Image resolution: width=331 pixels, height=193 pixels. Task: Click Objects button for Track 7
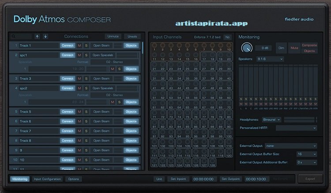131,131
